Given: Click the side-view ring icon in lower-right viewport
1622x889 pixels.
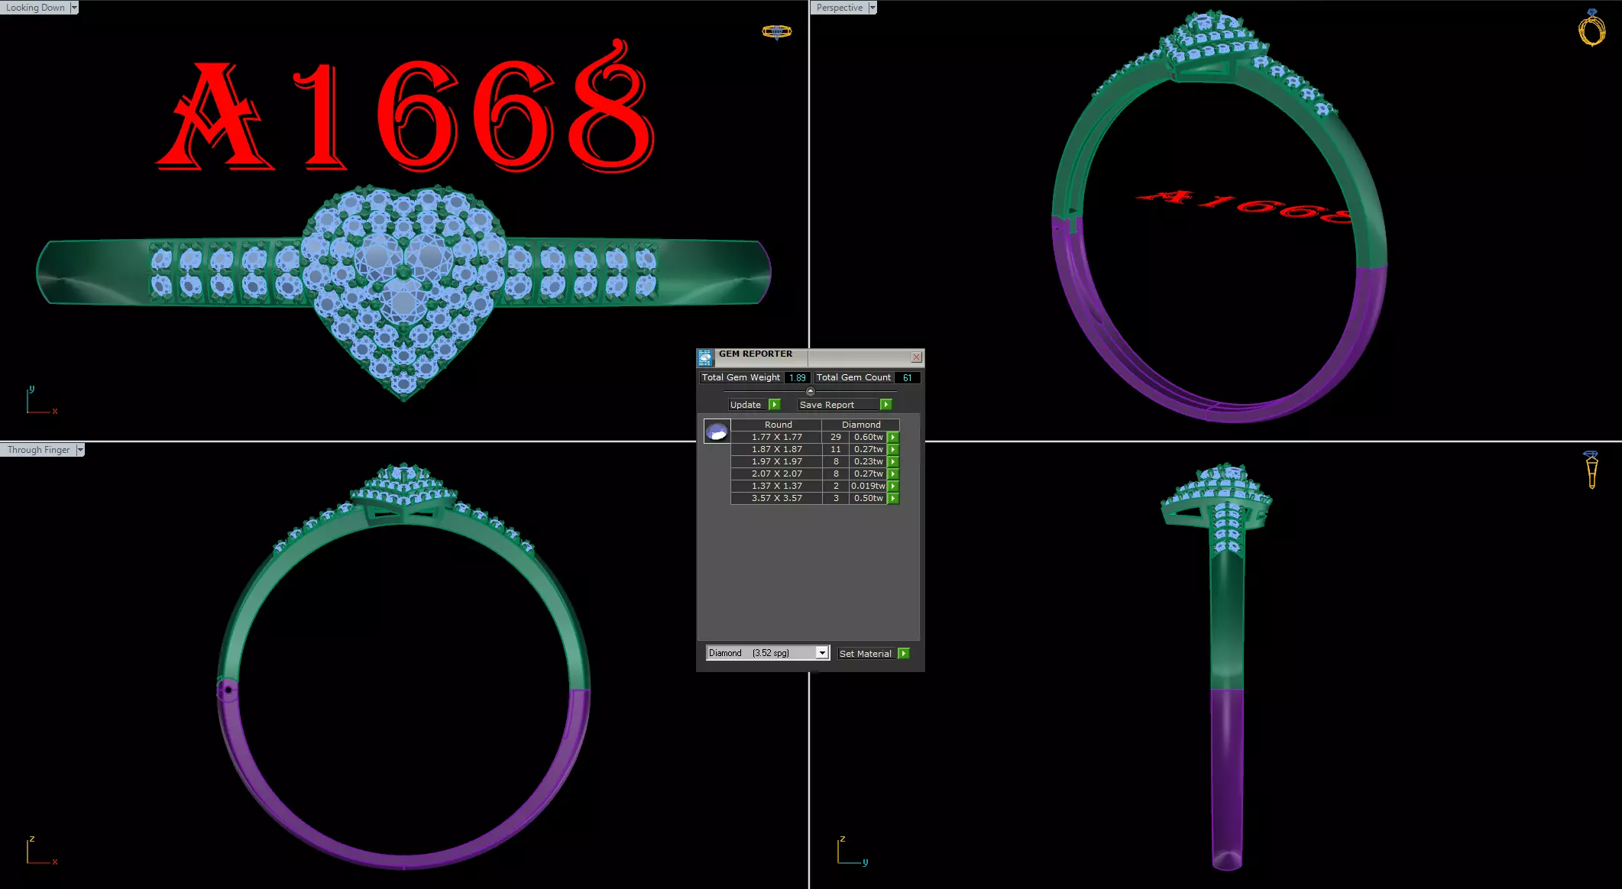Looking at the screenshot, I should coord(1591,469).
